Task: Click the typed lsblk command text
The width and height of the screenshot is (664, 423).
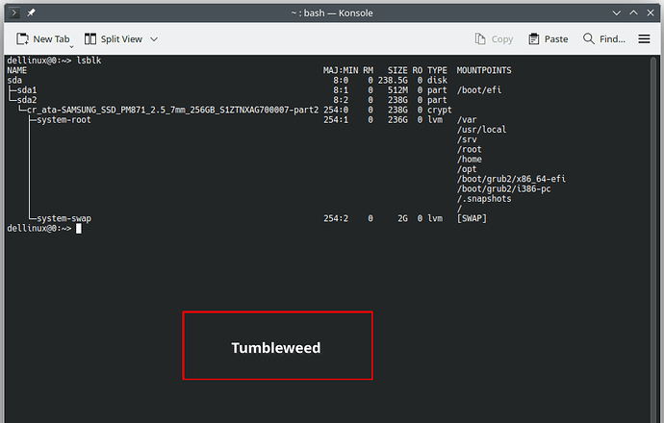Action: [x=89, y=61]
